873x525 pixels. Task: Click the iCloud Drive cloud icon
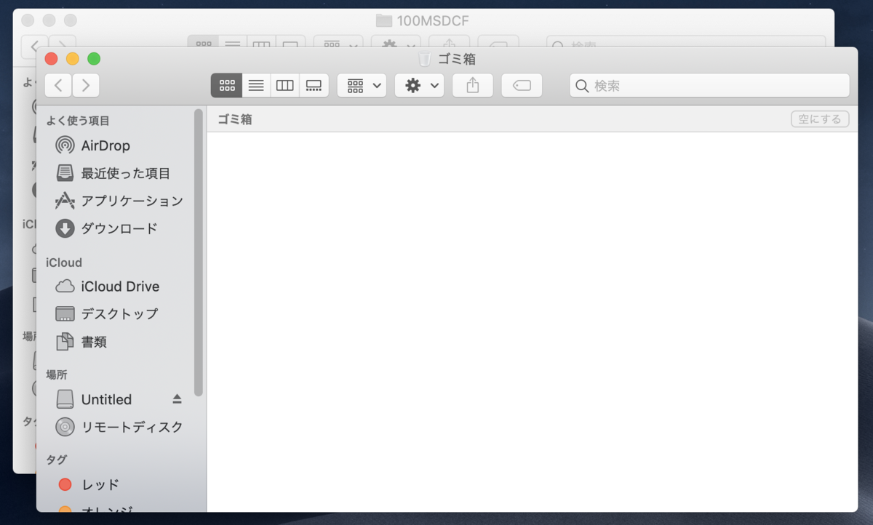coord(65,286)
